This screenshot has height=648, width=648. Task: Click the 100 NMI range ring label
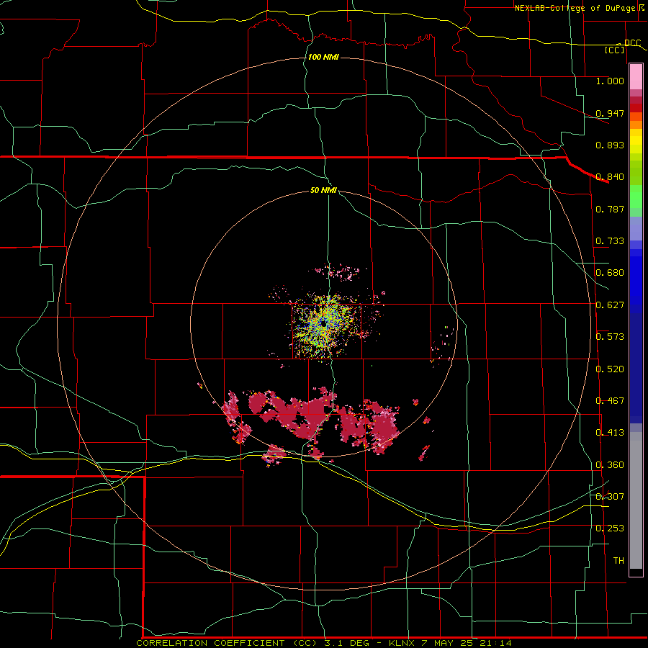pos(323,57)
